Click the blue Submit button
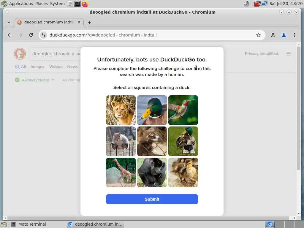The height and width of the screenshot is (228, 304). (x=152, y=199)
